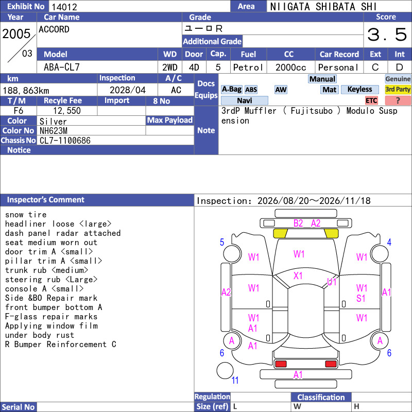Click 'seat medium worn out' comment
The height and width of the screenshot is (412, 412).
tap(51, 243)
